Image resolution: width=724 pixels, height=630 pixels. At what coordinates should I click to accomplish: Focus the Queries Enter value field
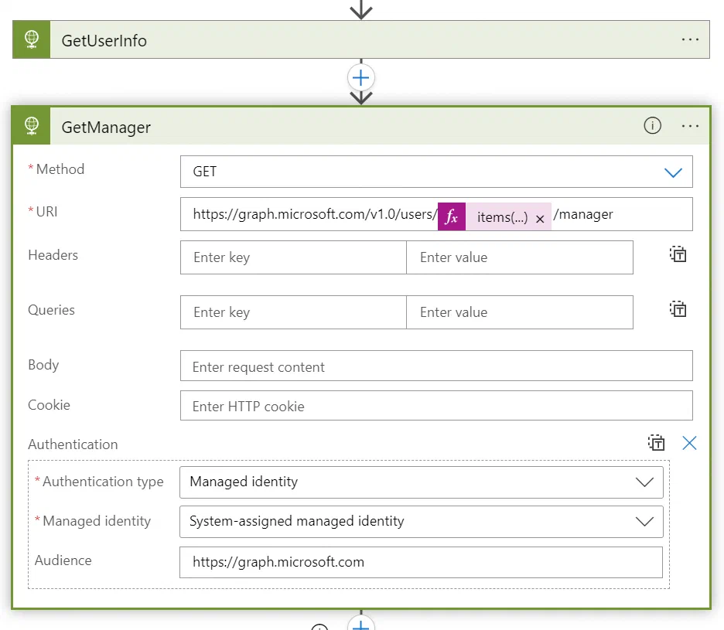click(520, 312)
